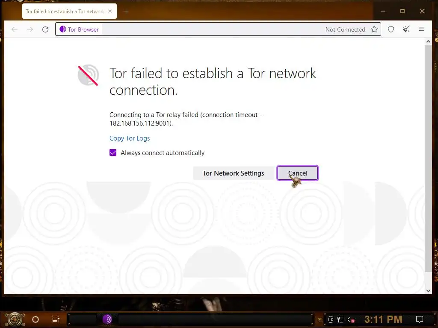Click the browser Forward arrow

(x=30, y=29)
